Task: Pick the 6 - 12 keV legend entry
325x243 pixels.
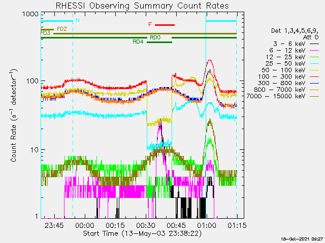Action: pos(294,51)
